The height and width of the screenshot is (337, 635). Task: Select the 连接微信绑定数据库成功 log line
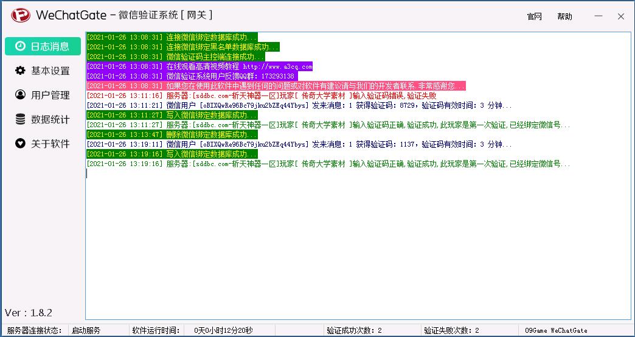pos(172,37)
